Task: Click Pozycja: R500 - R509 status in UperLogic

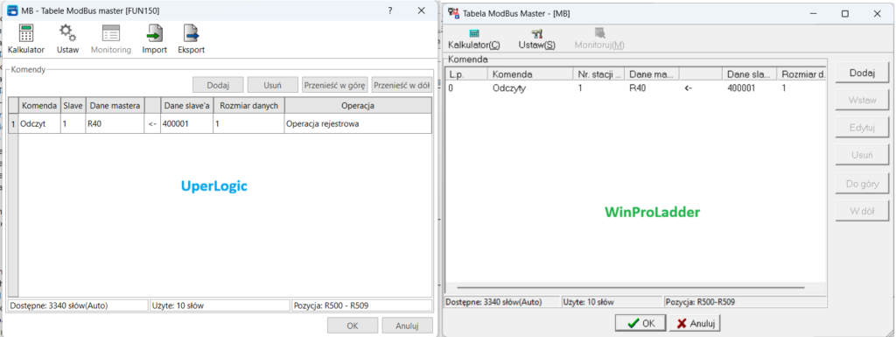Action: tap(361, 305)
